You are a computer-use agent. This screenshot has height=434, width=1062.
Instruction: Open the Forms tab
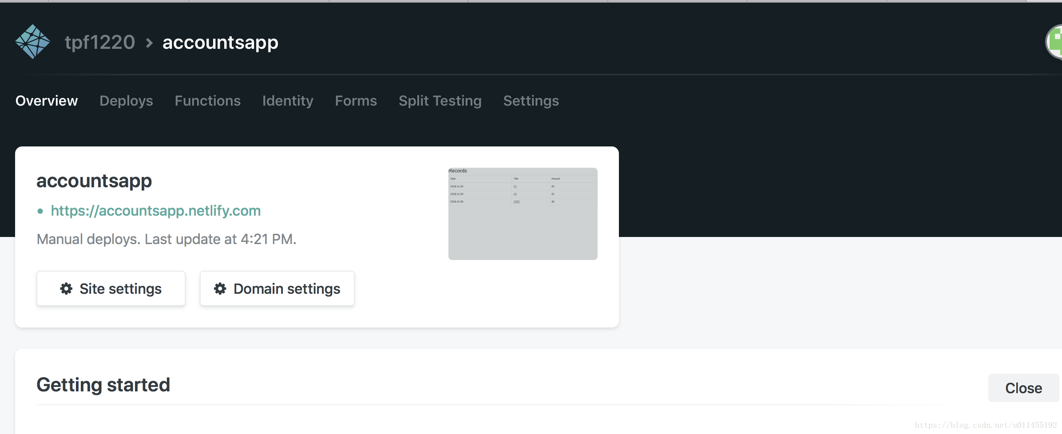tap(356, 101)
